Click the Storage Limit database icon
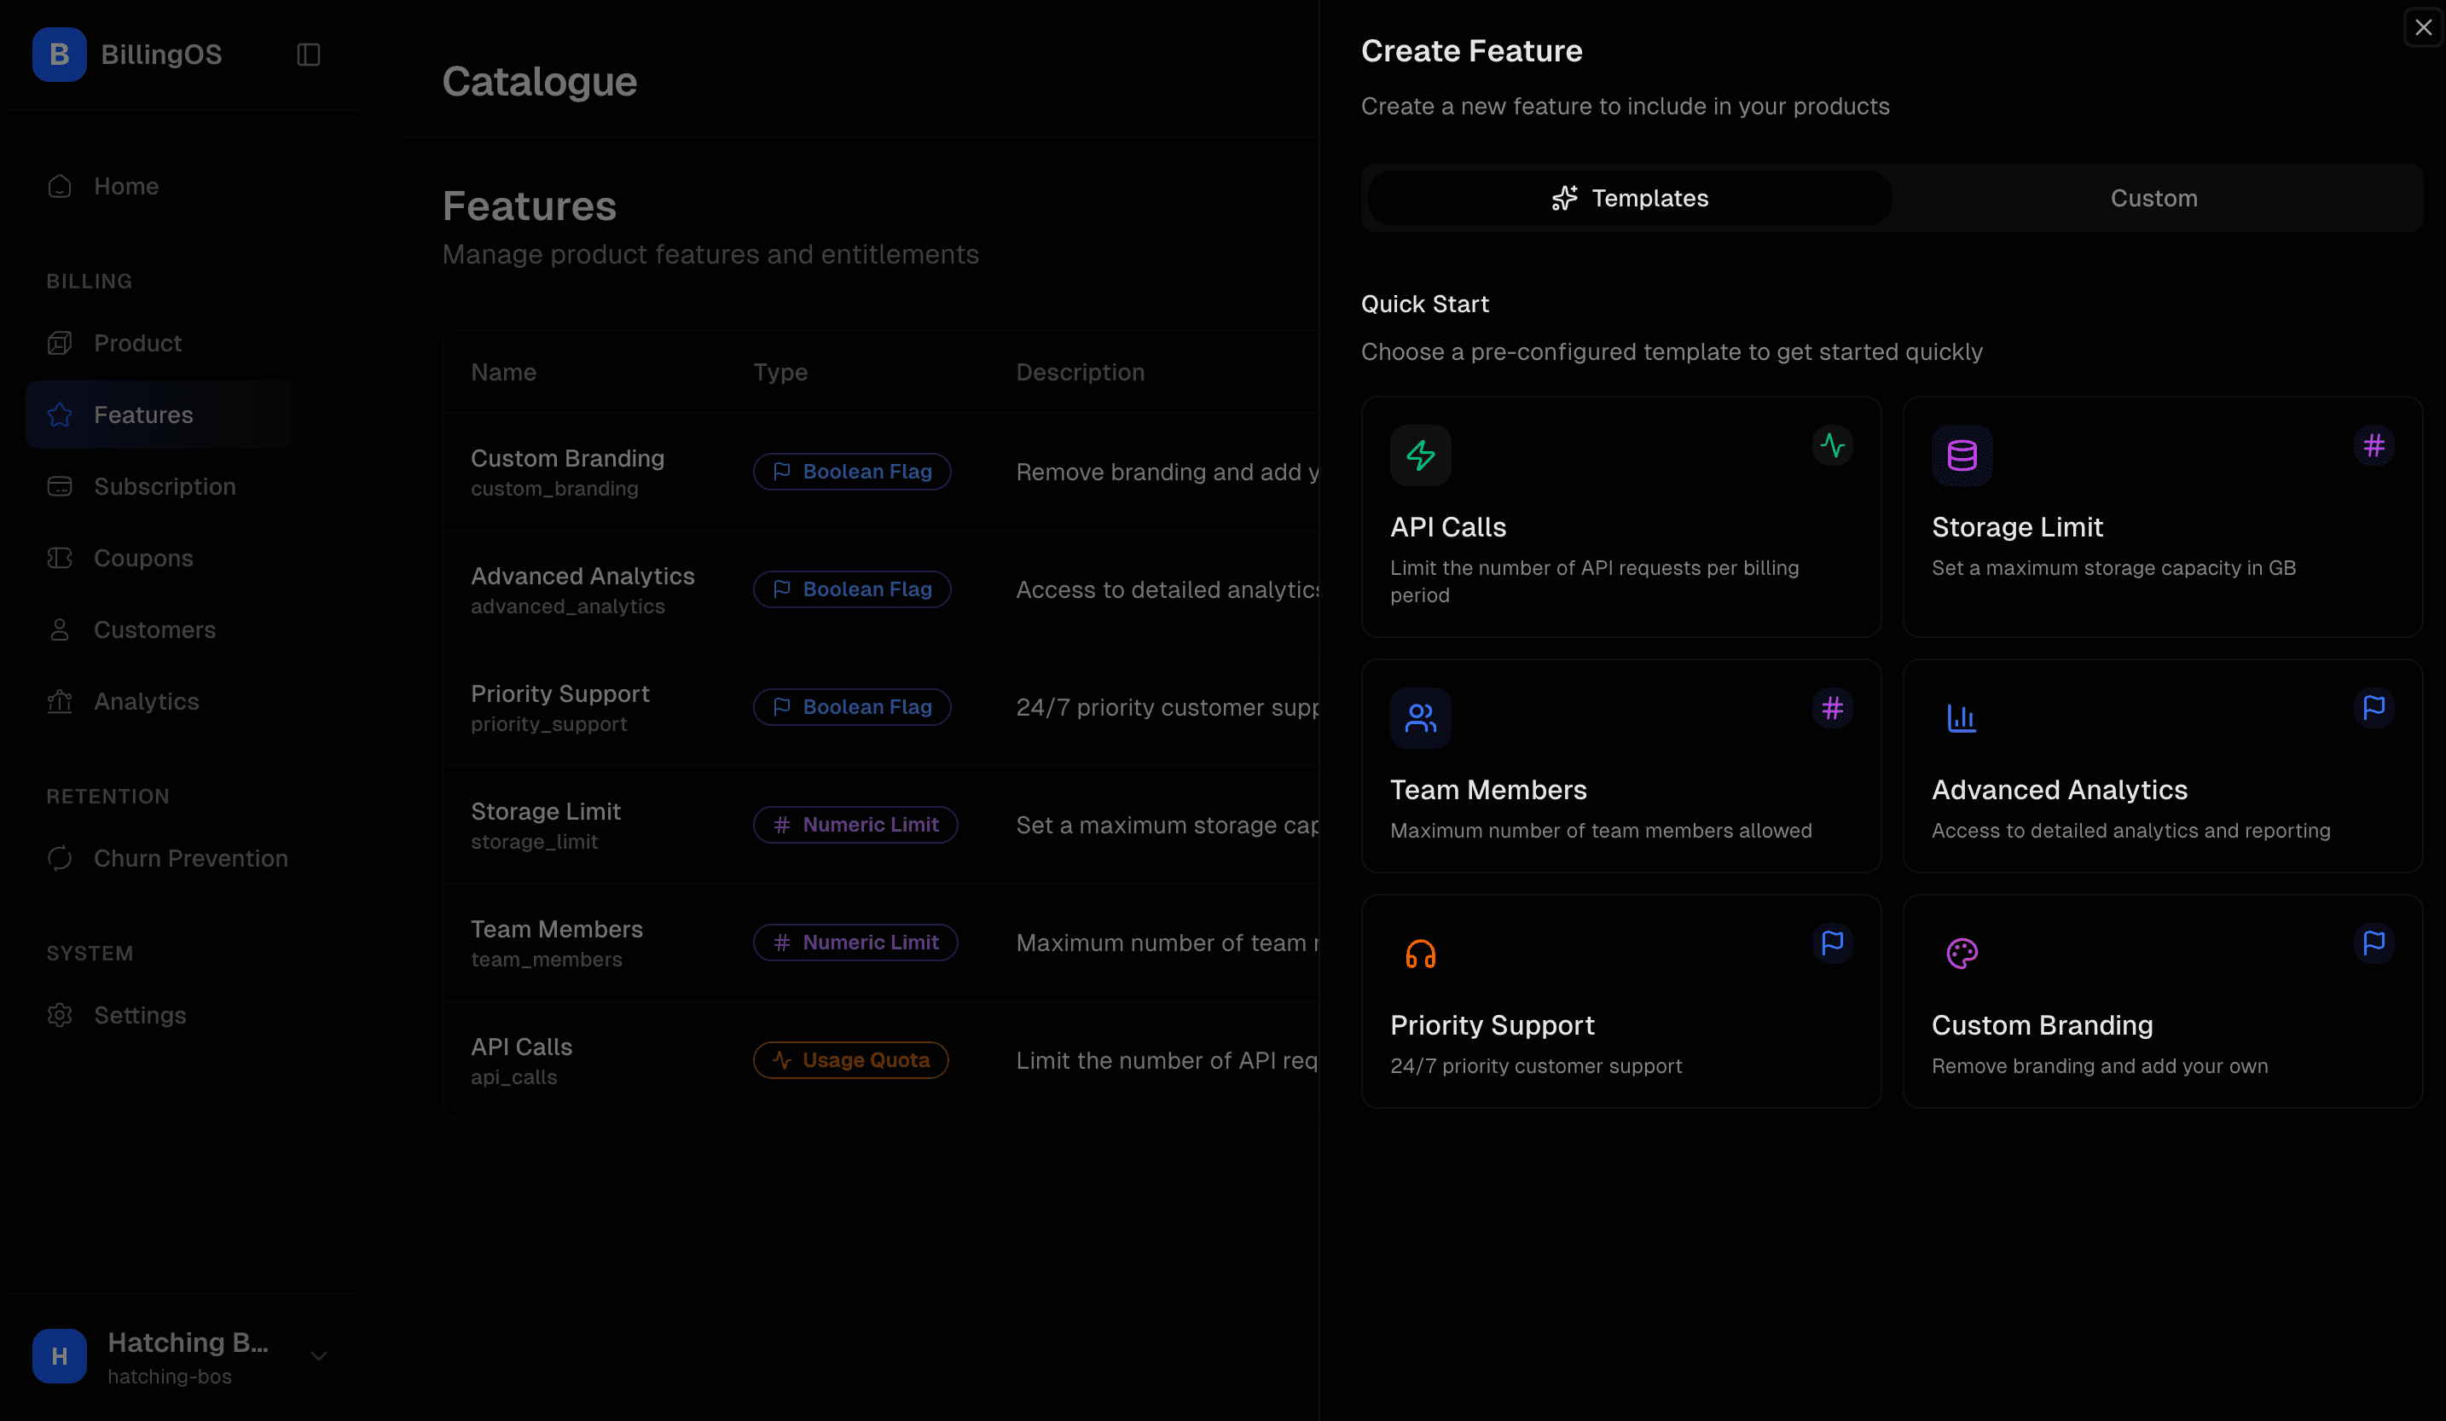The width and height of the screenshot is (2446, 1421). 1962,455
